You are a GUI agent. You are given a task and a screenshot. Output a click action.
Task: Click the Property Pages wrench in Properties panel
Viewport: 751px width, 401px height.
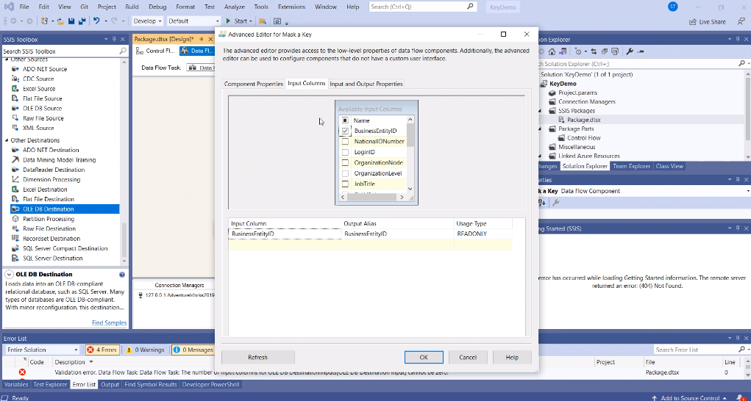pos(555,203)
